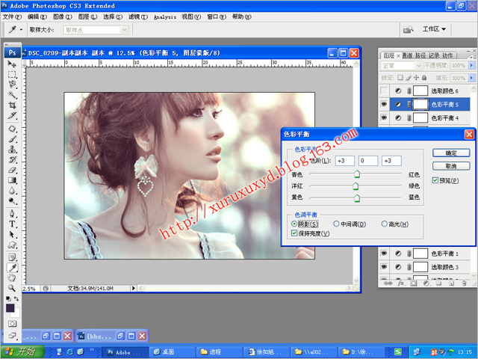The height and width of the screenshot is (359, 478).
Task: Open the Analysis menu
Action: click(x=165, y=17)
